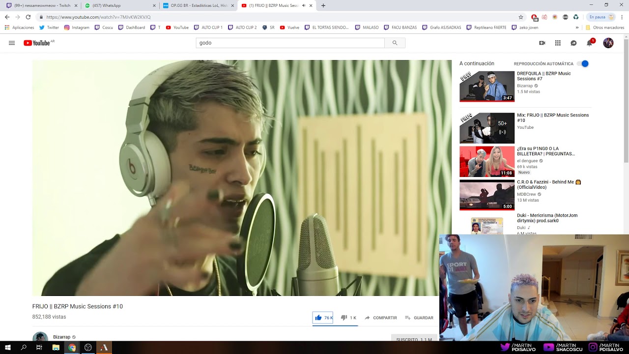The width and height of the screenshot is (629, 354).
Task: Reload the current page
Action: tap(28, 17)
